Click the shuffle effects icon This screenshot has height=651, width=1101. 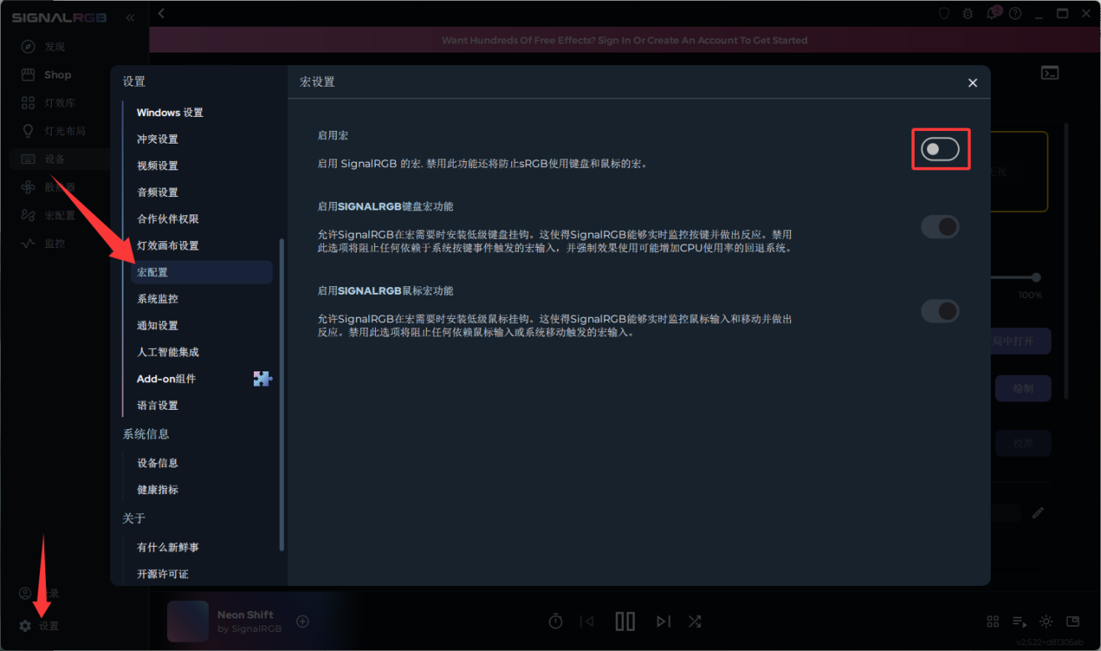click(694, 621)
